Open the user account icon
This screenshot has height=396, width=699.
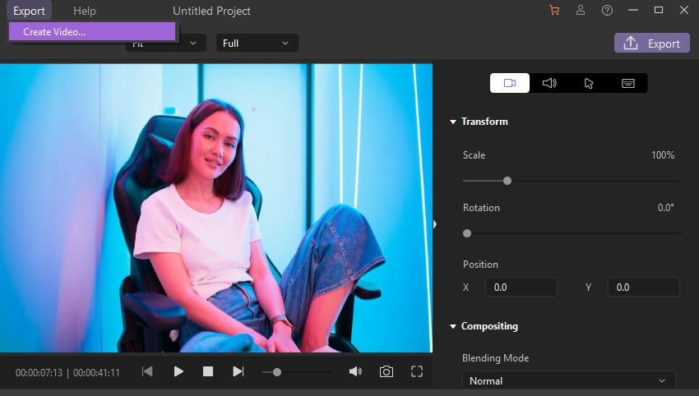[581, 10]
